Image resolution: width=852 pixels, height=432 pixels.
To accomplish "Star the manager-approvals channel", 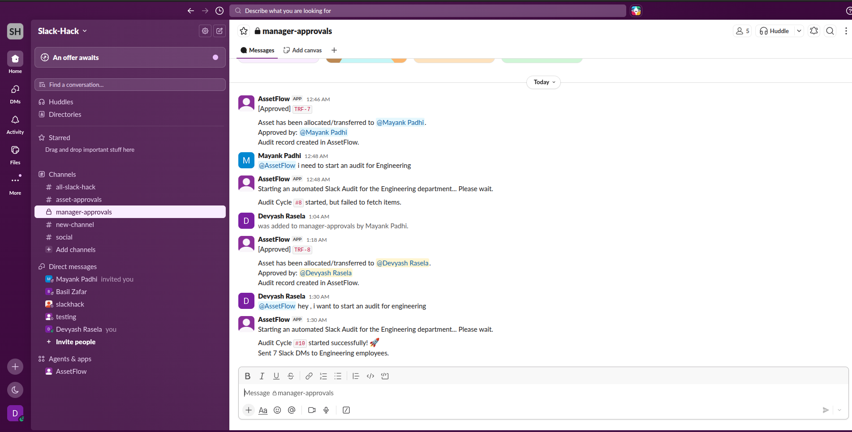I will coord(244,31).
